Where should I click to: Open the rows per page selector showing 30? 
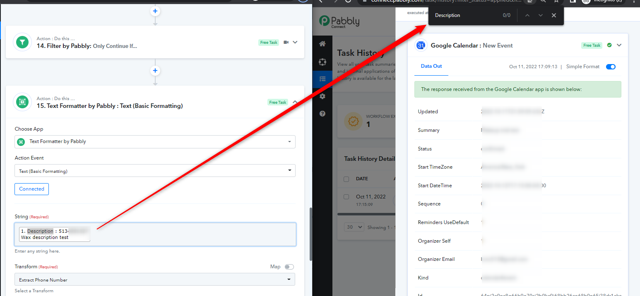click(354, 227)
